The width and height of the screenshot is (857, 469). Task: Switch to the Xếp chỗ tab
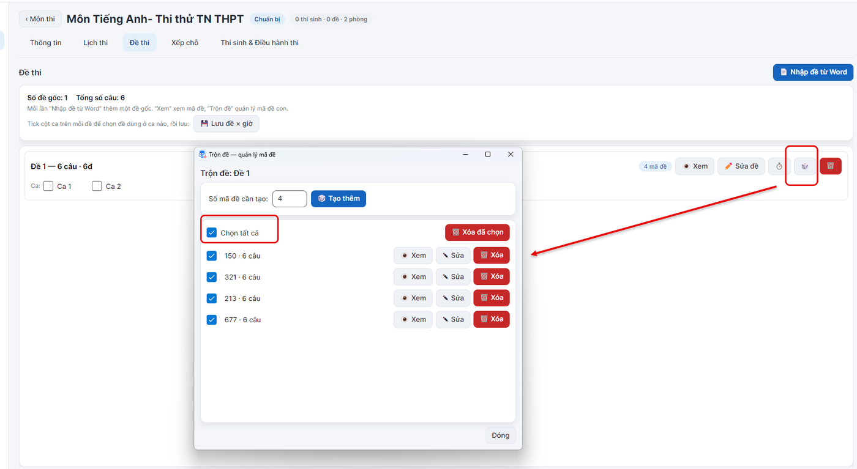(x=185, y=43)
